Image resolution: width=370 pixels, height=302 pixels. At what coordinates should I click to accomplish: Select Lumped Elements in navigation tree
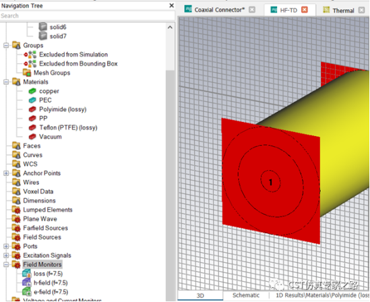click(48, 210)
